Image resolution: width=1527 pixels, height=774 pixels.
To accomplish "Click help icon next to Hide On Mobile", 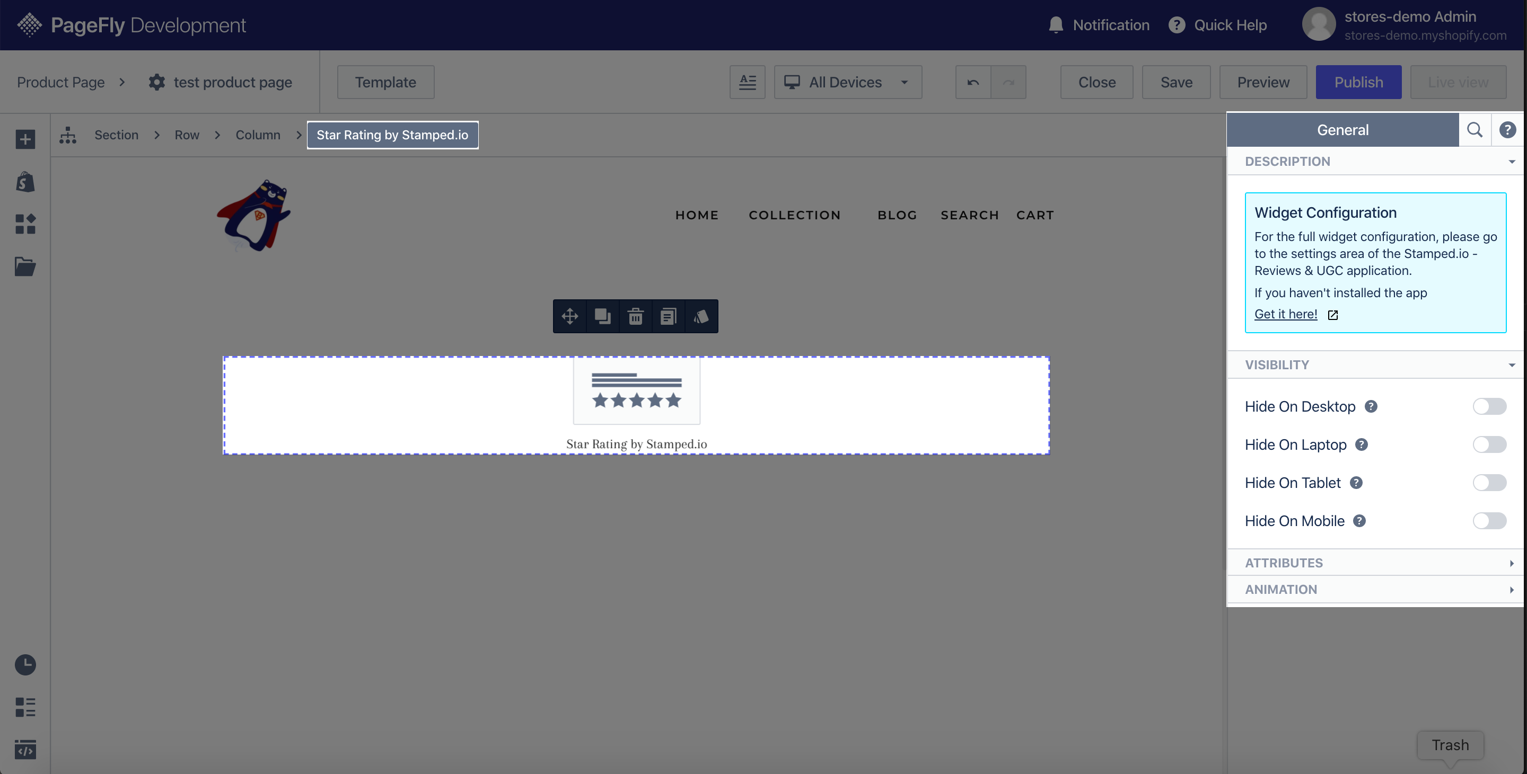I will [x=1360, y=521].
